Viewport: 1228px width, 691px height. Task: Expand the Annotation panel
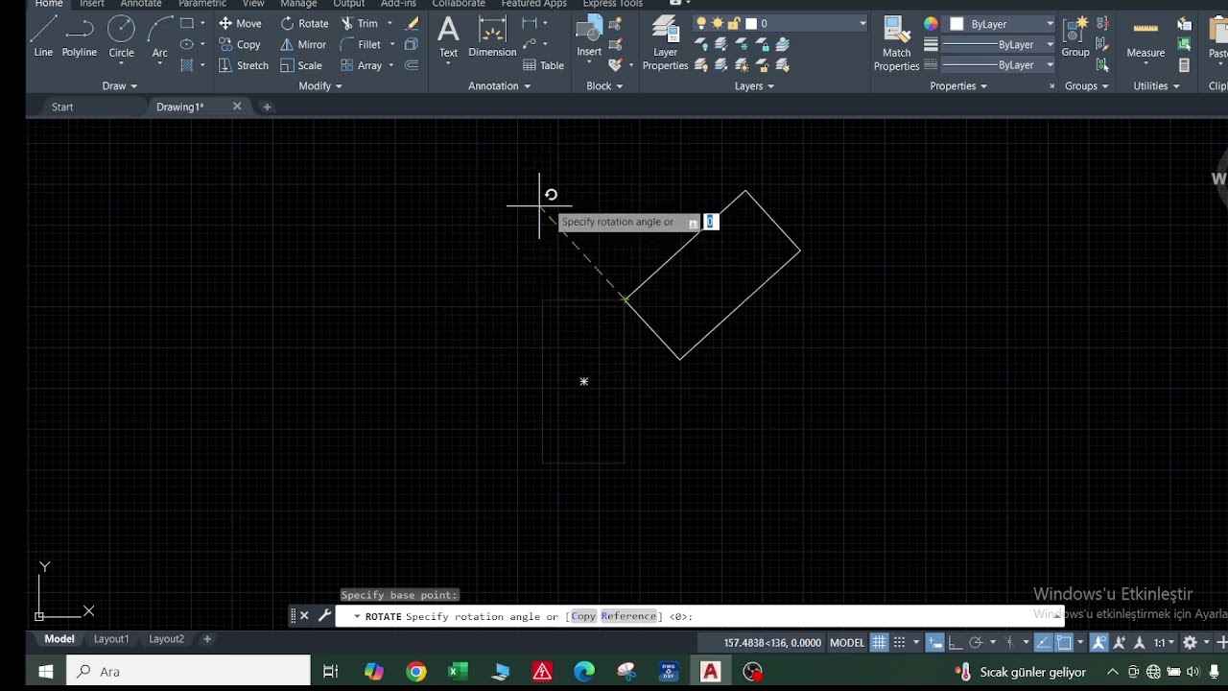point(500,85)
